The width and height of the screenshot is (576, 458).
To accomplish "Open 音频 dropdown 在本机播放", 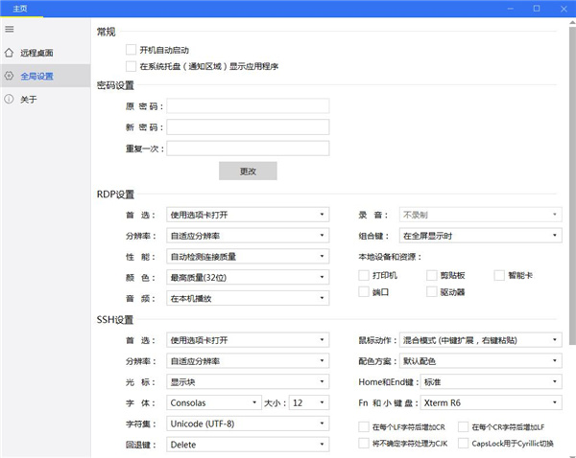I will pos(248,298).
